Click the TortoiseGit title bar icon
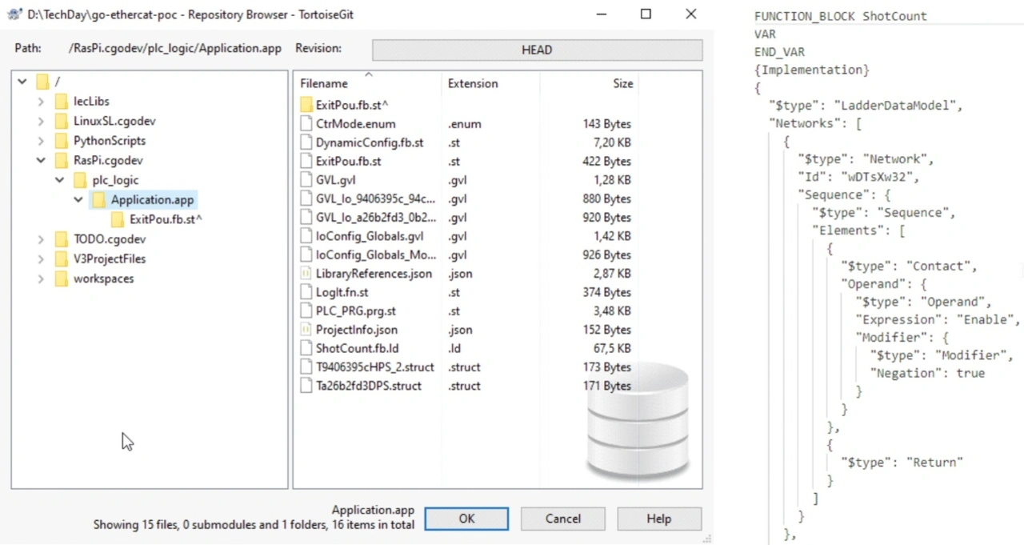1024x545 pixels. (x=14, y=14)
